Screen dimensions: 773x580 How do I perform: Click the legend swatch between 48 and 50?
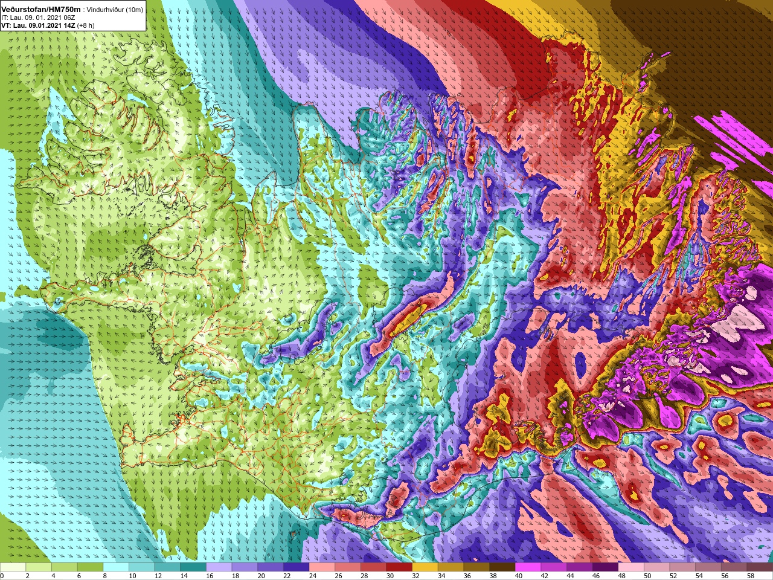pos(631,568)
